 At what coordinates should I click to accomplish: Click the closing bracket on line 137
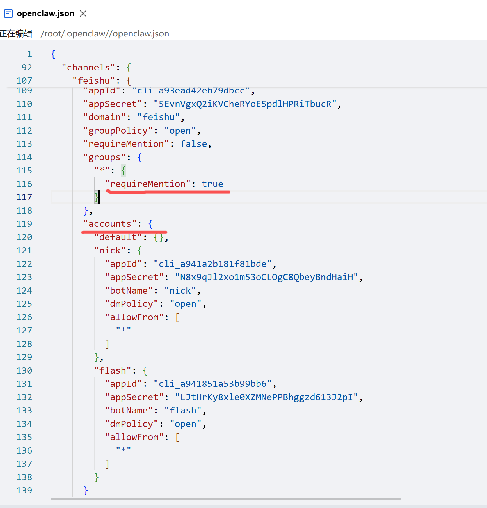107,464
